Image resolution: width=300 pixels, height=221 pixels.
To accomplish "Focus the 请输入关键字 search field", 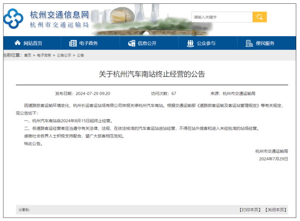I will [x=222, y=17].
